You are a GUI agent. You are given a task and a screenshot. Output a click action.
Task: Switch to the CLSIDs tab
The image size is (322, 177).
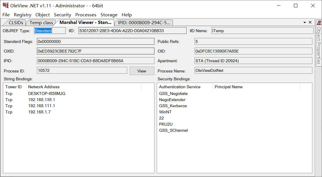[x=16, y=22]
